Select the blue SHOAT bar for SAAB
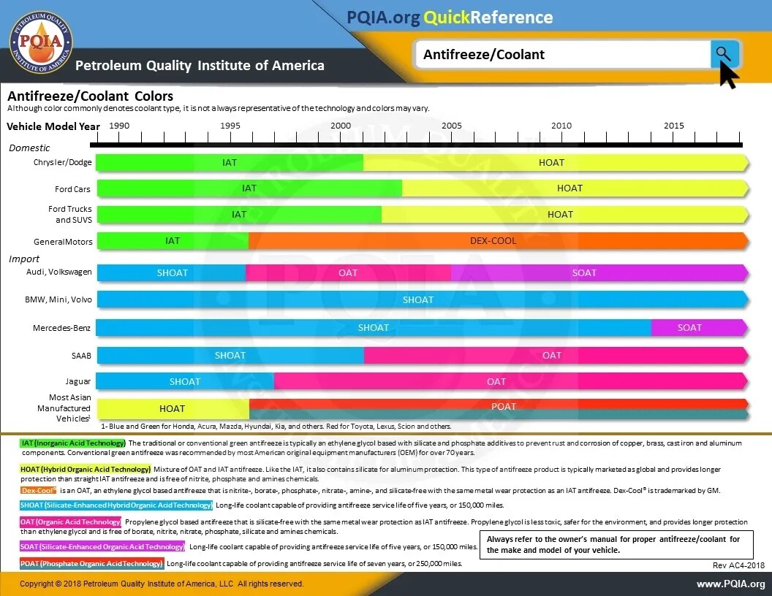The image size is (772, 596). pyautogui.click(x=230, y=356)
